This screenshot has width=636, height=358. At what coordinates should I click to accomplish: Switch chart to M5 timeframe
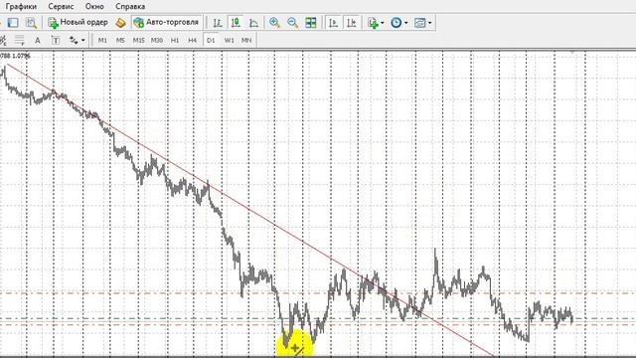point(120,40)
